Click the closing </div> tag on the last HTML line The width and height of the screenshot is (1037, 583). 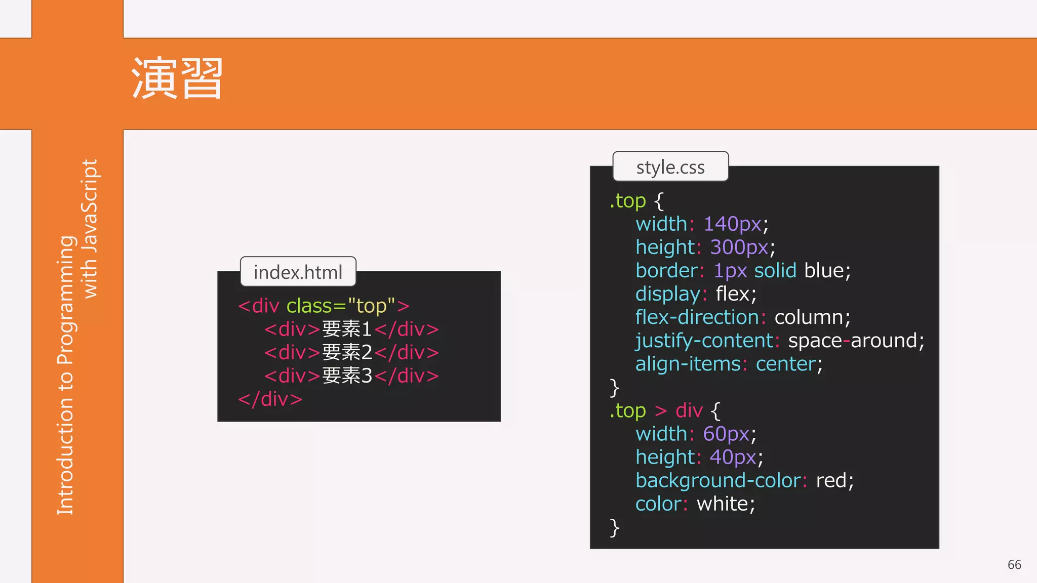[x=270, y=399]
